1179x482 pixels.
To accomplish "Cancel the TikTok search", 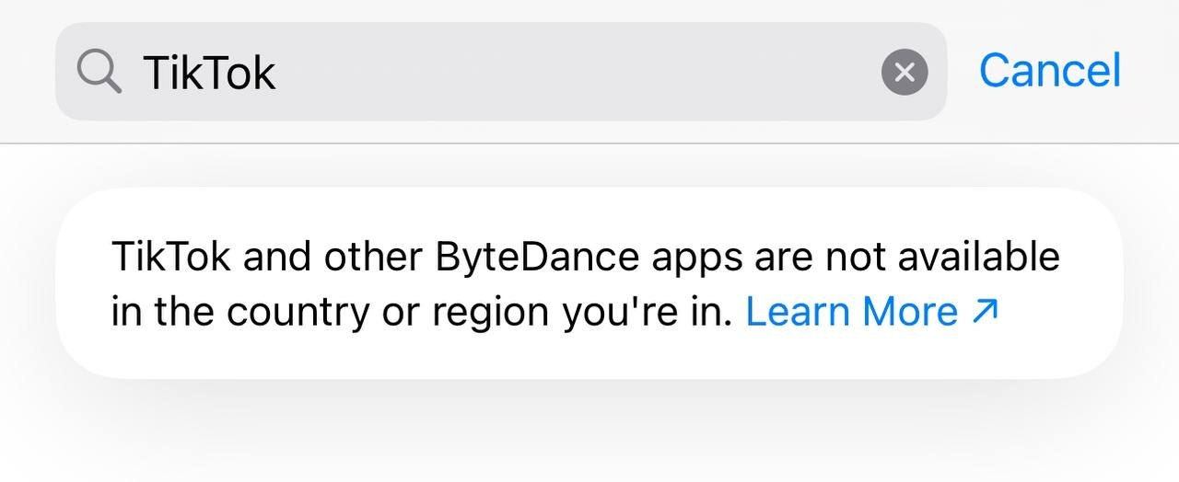I will pos(1050,71).
